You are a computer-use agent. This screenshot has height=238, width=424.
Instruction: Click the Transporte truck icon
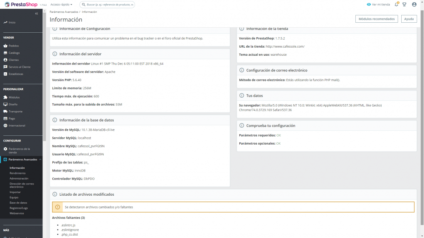(5, 112)
